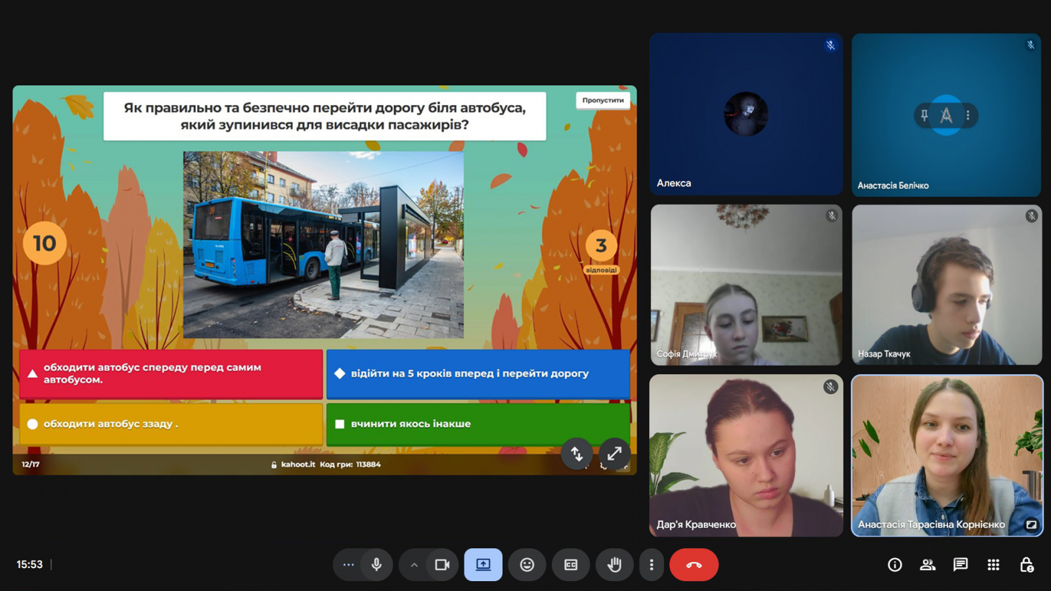Screen dimensions: 1051x591
Task: Raise your hand in the meeting
Action: click(614, 565)
